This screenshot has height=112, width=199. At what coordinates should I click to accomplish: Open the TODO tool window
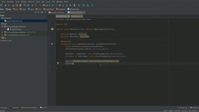coord(43,108)
